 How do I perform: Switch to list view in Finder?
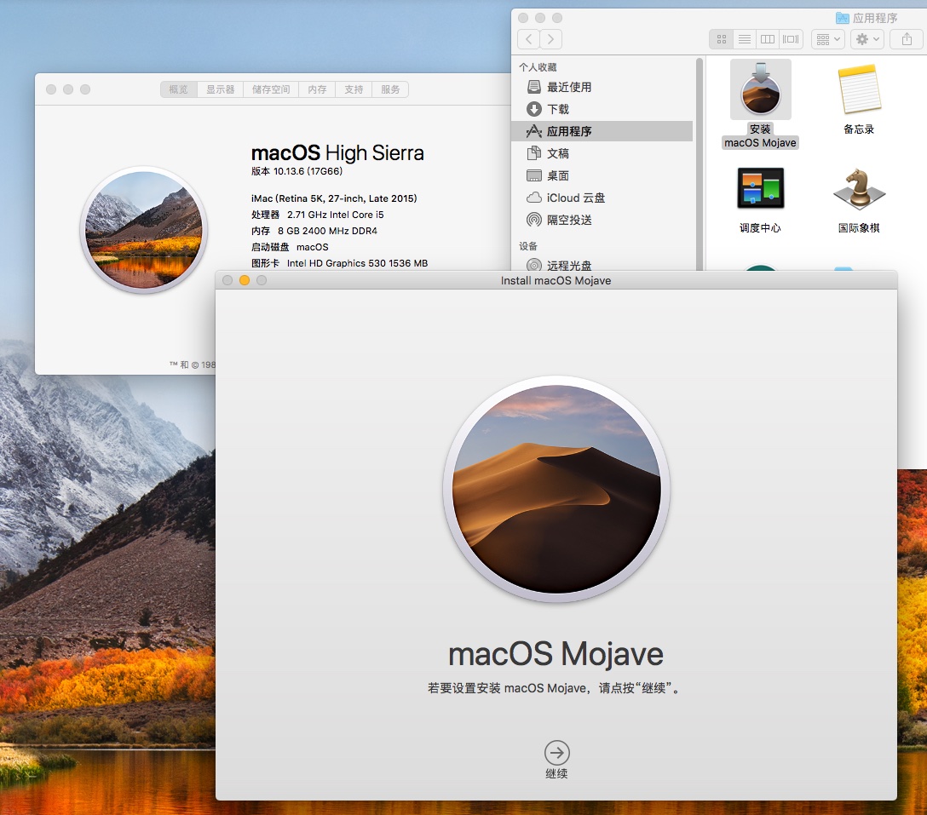(x=744, y=39)
